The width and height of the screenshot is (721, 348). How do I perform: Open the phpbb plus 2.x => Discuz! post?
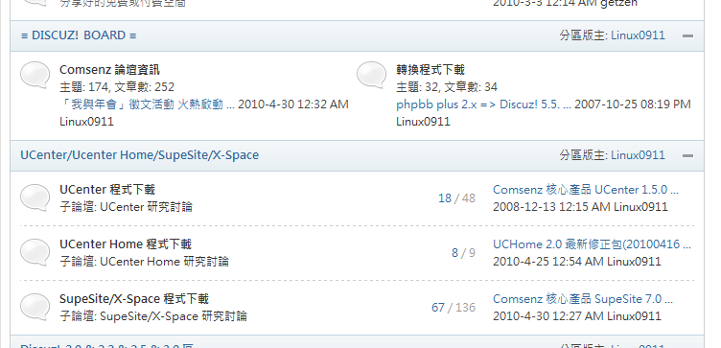[x=484, y=104]
